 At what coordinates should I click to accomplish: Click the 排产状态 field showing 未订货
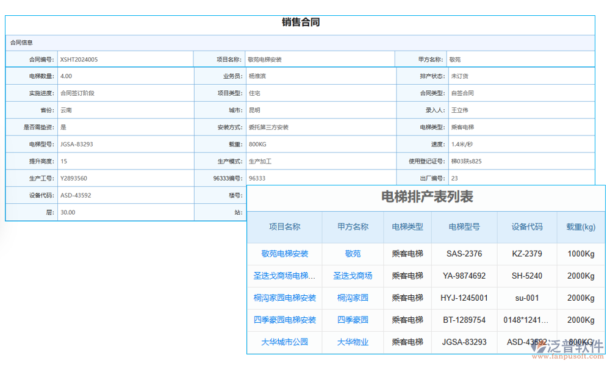point(459,76)
